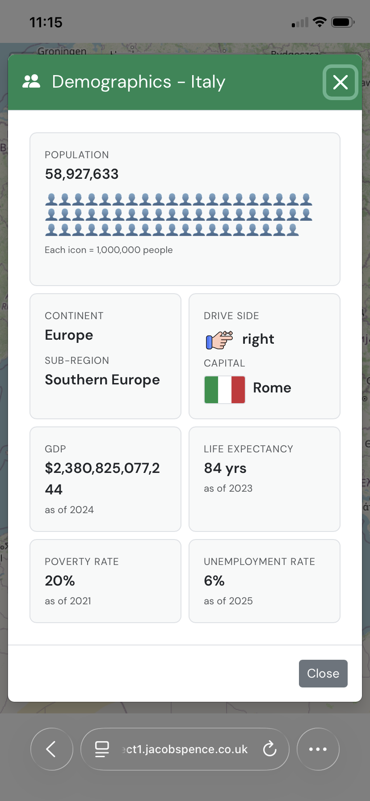The width and height of the screenshot is (370, 801).
Task: Click the Wi-Fi icon in status bar
Action: (319, 21)
